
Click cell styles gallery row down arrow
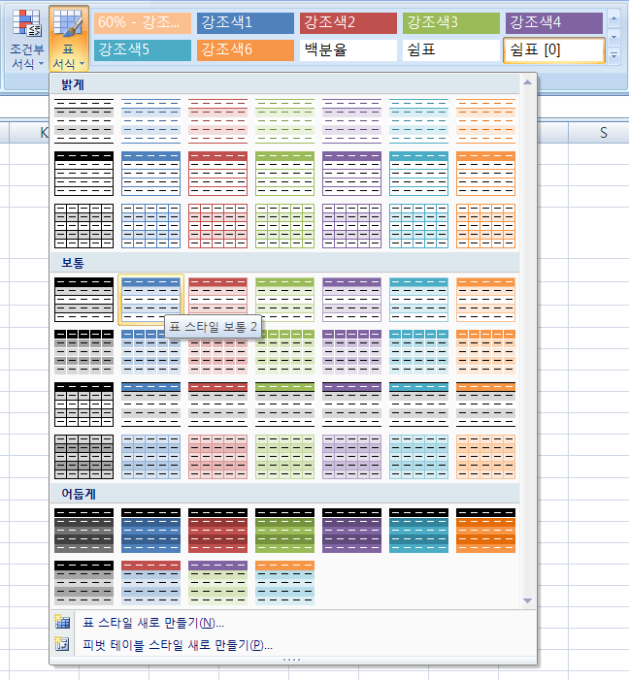pyautogui.click(x=613, y=37)
